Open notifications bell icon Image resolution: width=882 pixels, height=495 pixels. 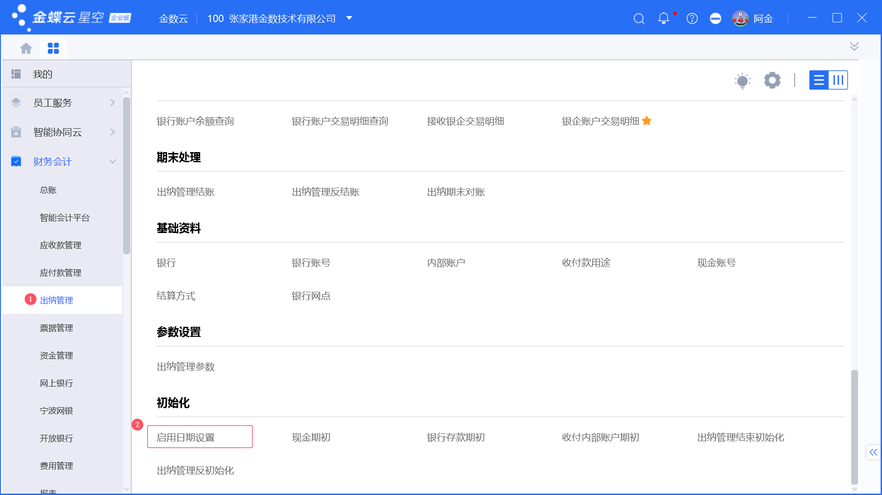pyautogui.click(x=664, y=18)
